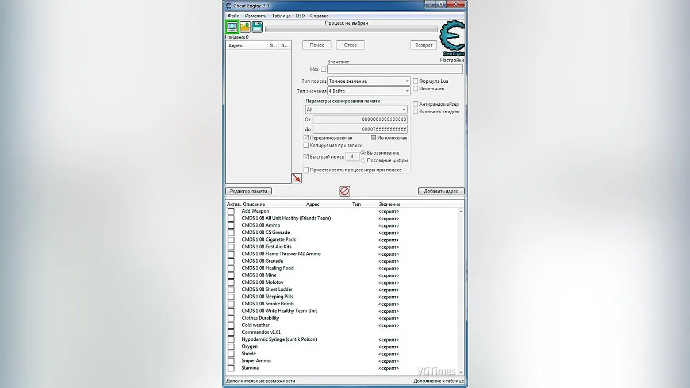The width and height of the screenshot is (690, 388).
Task: Toggle the Hex checkbox
Action: click(323, 69)
